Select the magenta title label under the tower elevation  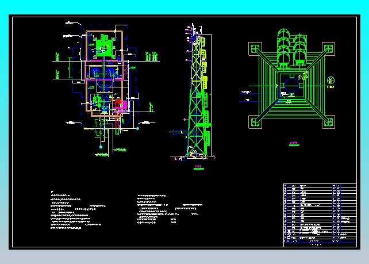(x=199, y=166)
